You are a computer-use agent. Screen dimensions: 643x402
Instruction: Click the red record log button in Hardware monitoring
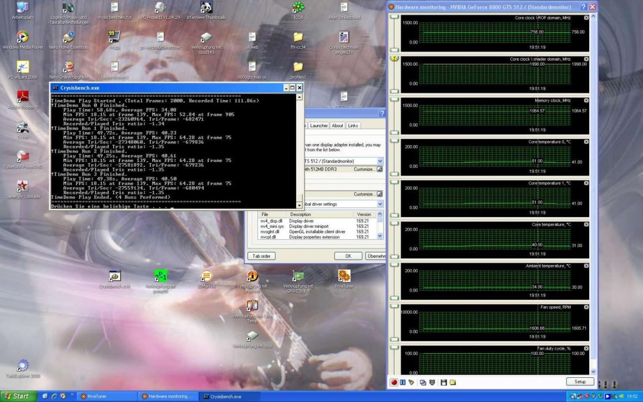point(394,382)
